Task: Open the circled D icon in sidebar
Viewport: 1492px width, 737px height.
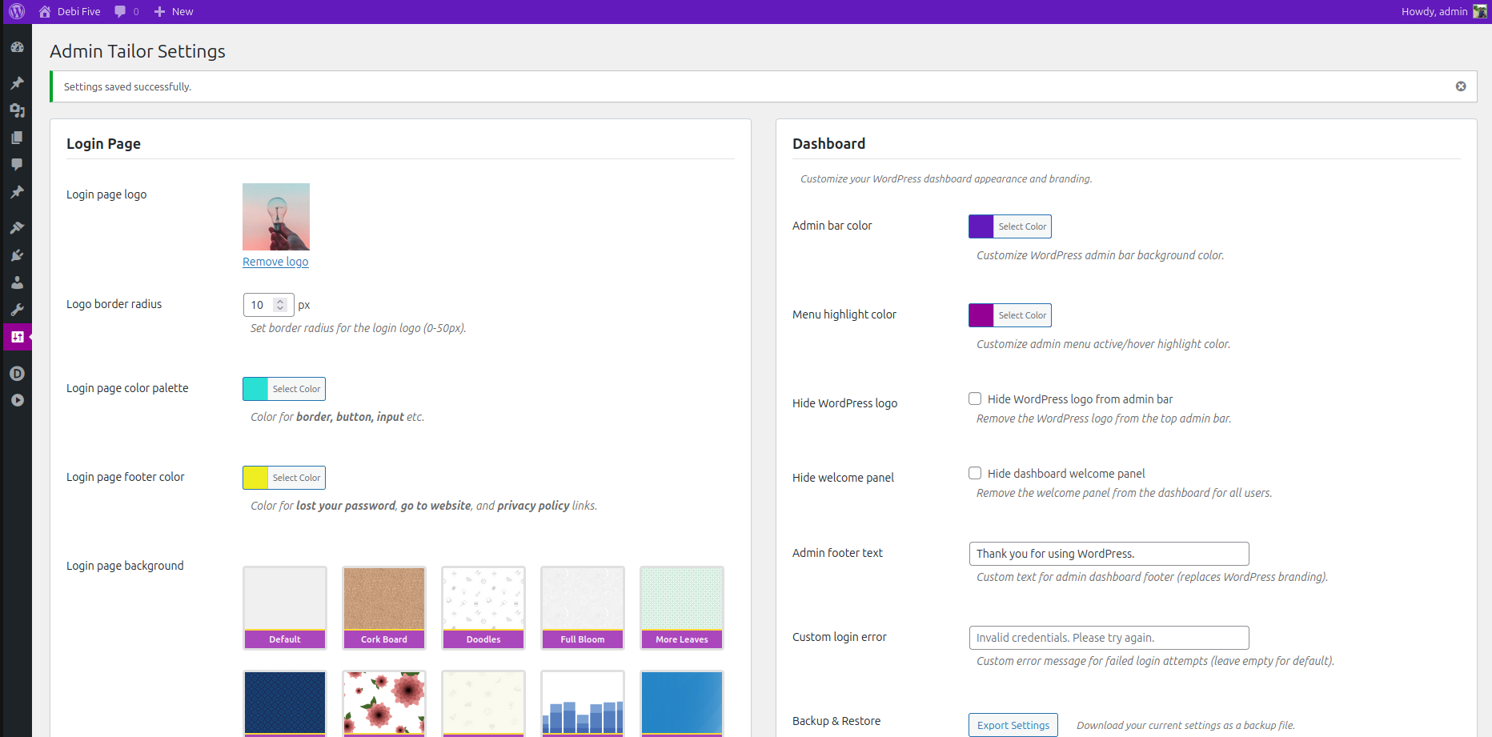Action: click(17, 374)
